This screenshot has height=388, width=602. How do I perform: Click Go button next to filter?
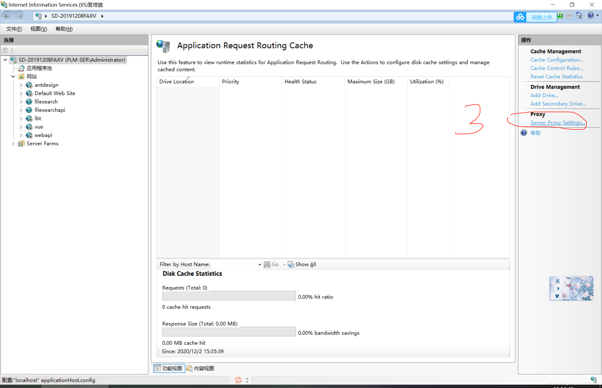click(273, 264)
